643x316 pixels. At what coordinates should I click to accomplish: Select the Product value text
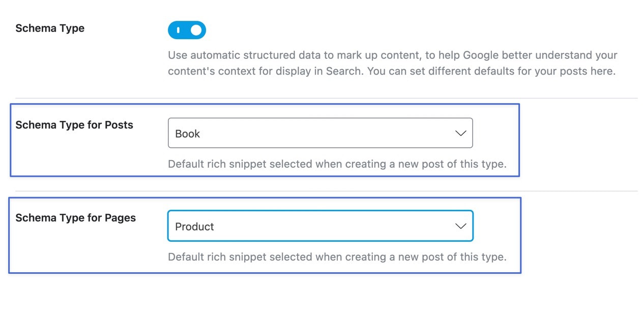tap(194, 227)
